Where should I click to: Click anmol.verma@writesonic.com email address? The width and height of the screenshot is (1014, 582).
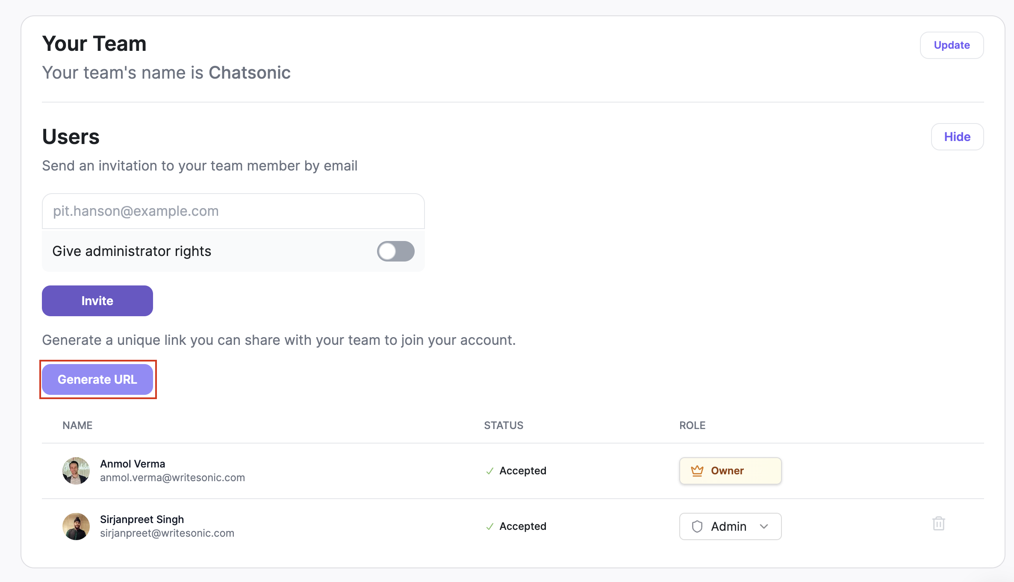(172, 477)
